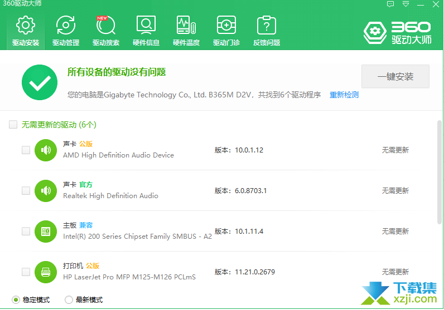This screenshot has width=444, height=310.
Task: Click the driver list vertical scrollbar
Action: [439, 172]
